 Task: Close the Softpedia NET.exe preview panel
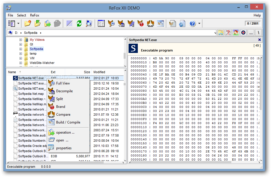(259, 40)
